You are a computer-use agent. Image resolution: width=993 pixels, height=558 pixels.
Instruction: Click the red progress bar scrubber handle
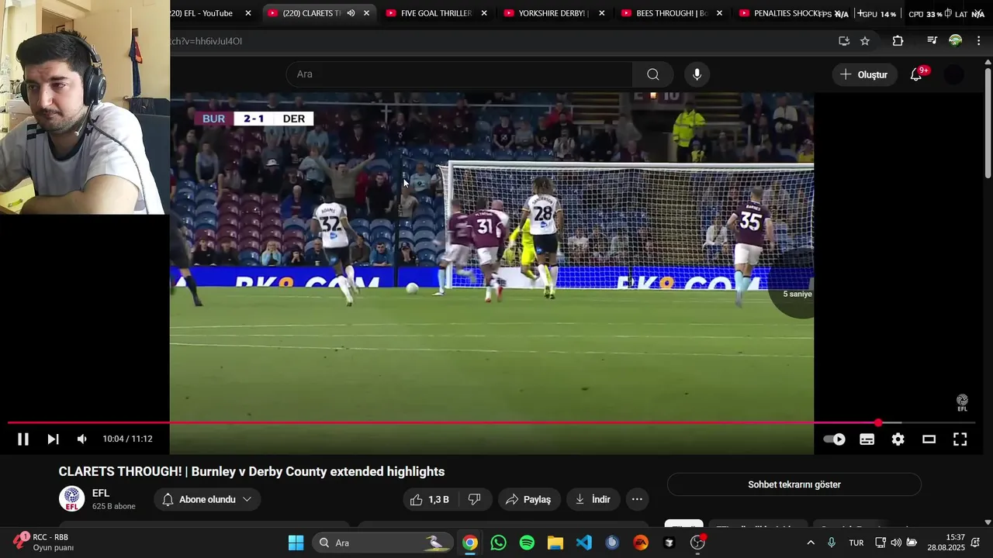[x=878, y=423]
